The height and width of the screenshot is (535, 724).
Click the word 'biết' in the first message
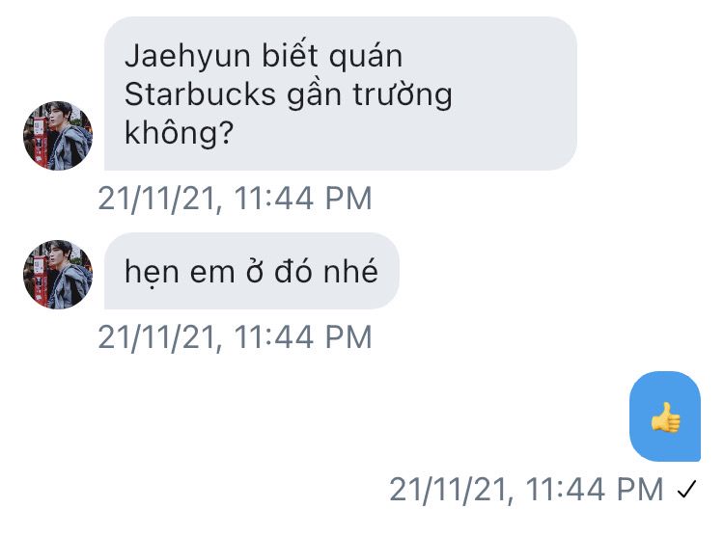[x=290, y=55]
